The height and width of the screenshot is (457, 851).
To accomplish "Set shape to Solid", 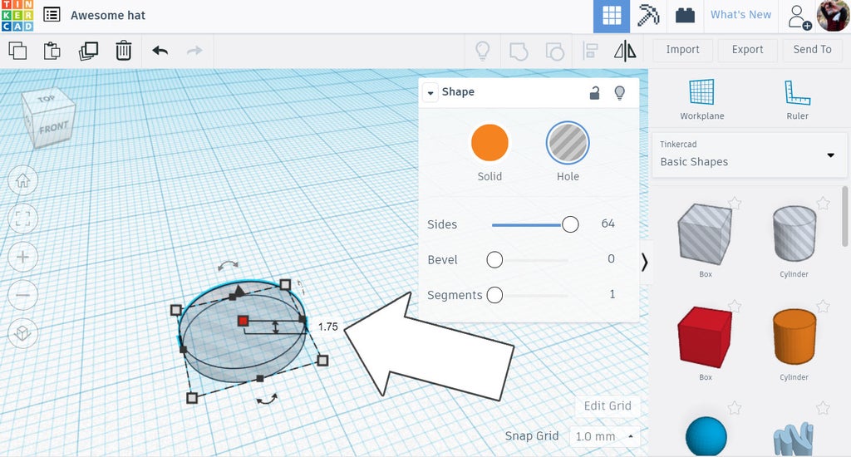I will pyautogui.click(x=489, y=143).
